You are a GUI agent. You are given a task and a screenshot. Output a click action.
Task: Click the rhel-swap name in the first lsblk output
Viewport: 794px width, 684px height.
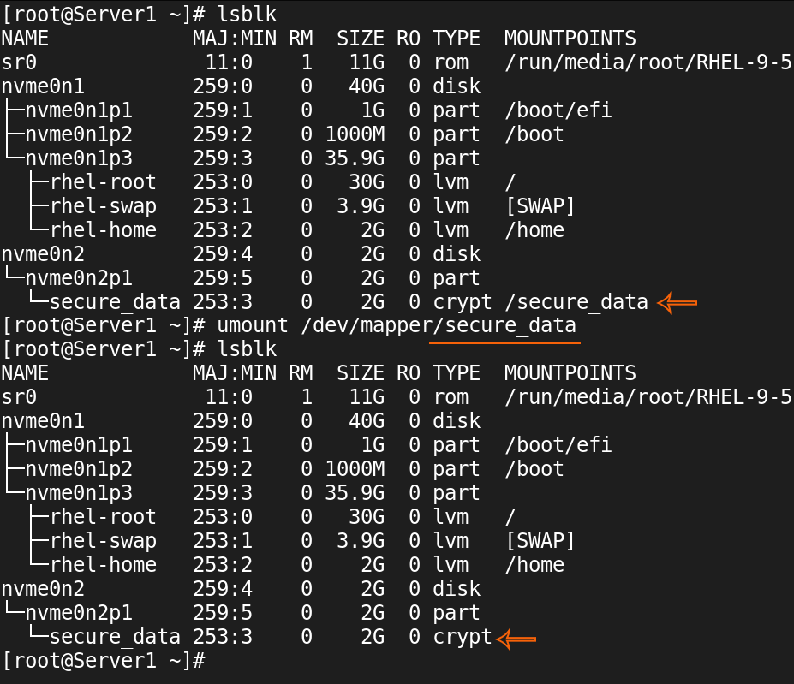pyautogui.click(x=104, y=206)
